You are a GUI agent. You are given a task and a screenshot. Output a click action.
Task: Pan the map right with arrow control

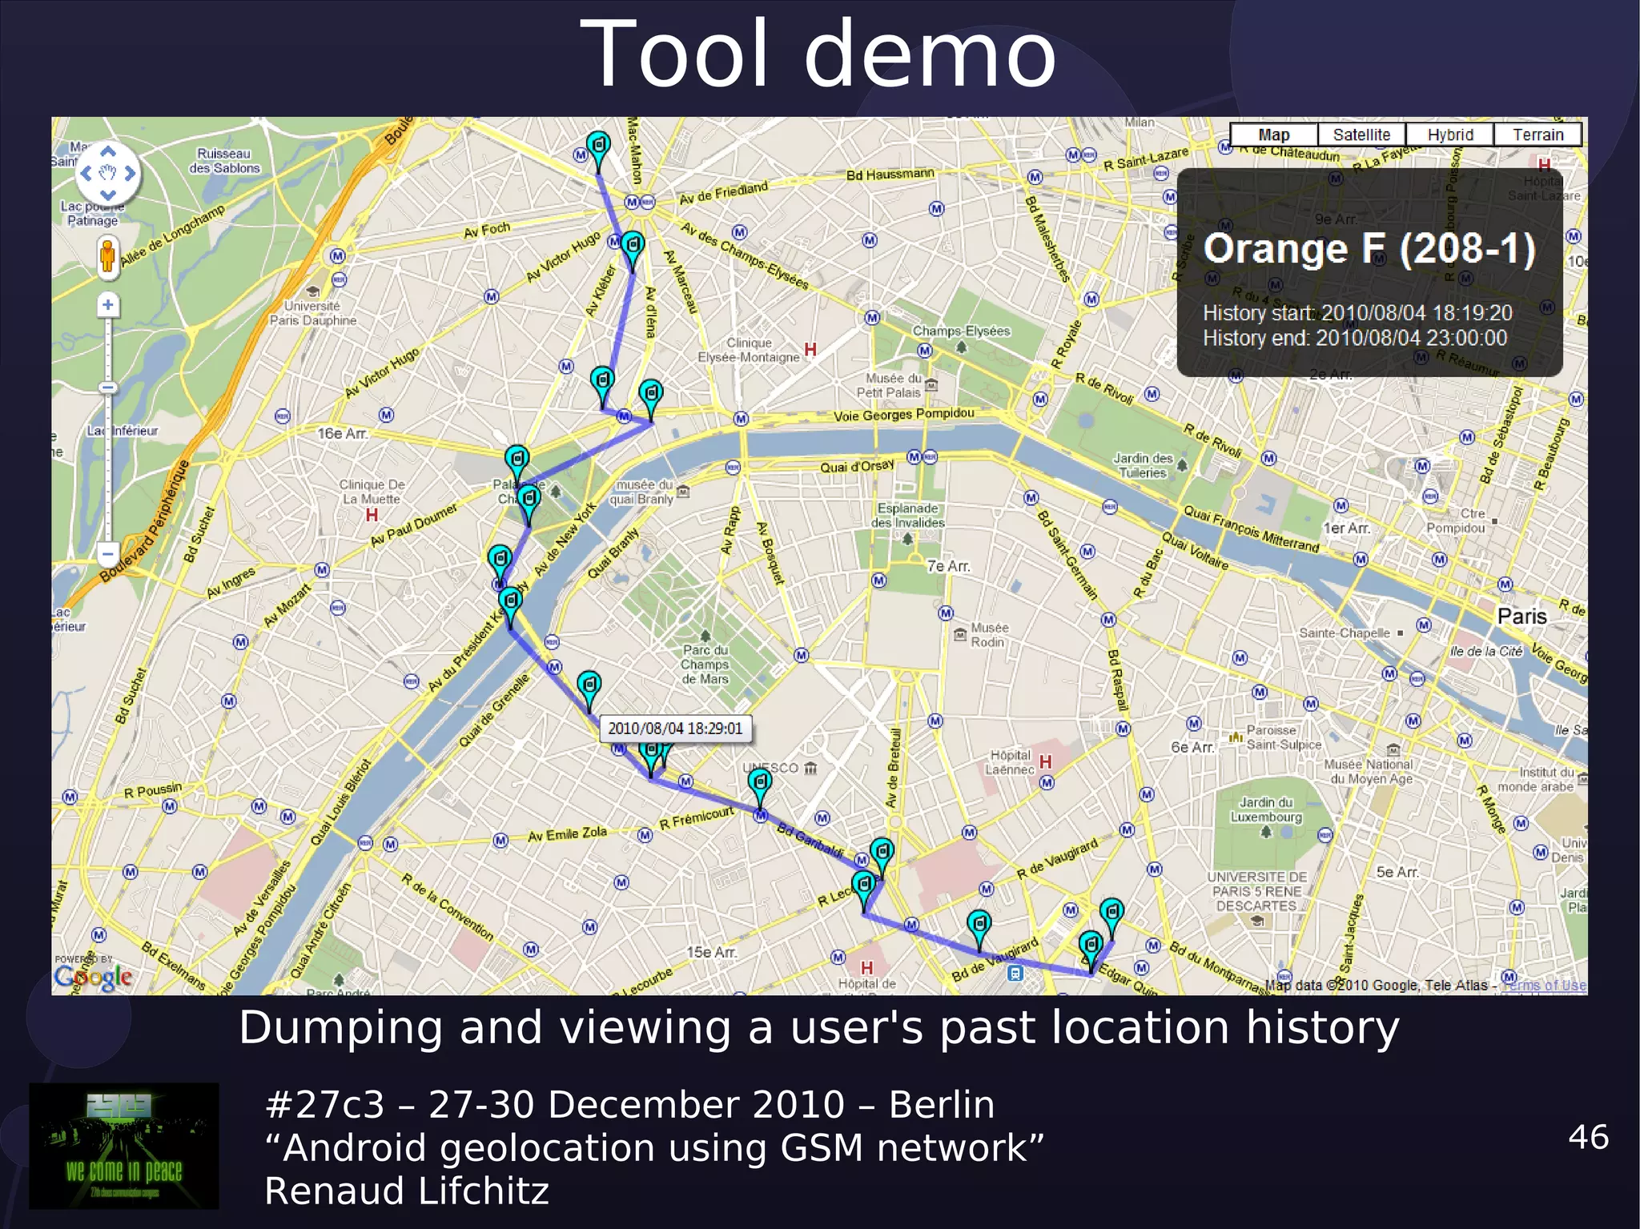130,173
